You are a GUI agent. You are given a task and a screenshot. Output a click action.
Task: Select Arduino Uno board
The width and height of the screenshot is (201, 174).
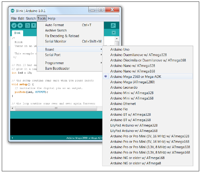click(x=148, y=50)
